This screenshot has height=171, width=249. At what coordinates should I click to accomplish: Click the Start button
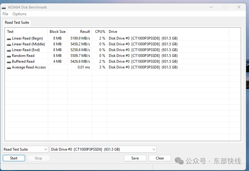point(14,158)
